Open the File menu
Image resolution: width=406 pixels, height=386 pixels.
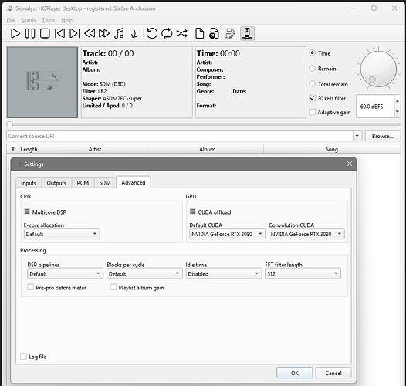tap(11, 20)
